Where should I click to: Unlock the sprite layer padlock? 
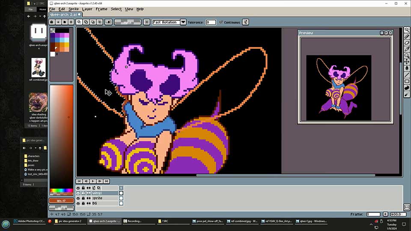(83, 198)
